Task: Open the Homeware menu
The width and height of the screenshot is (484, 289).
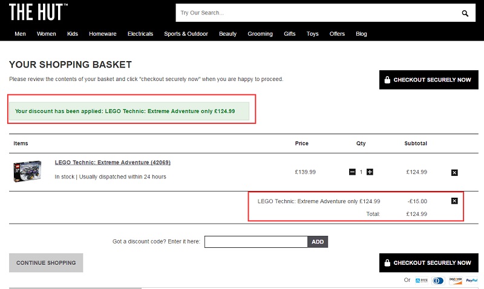Action: click(103, 34)
